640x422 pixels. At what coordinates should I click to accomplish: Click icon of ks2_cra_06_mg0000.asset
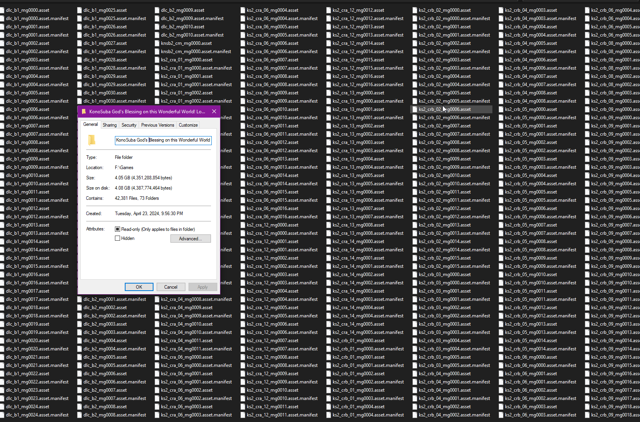[157, 357]
